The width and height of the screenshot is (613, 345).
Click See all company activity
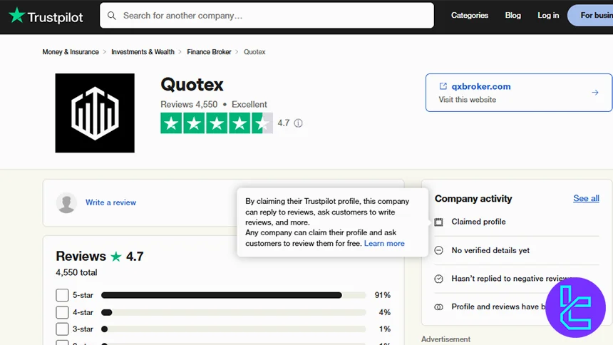click(586, 198)
